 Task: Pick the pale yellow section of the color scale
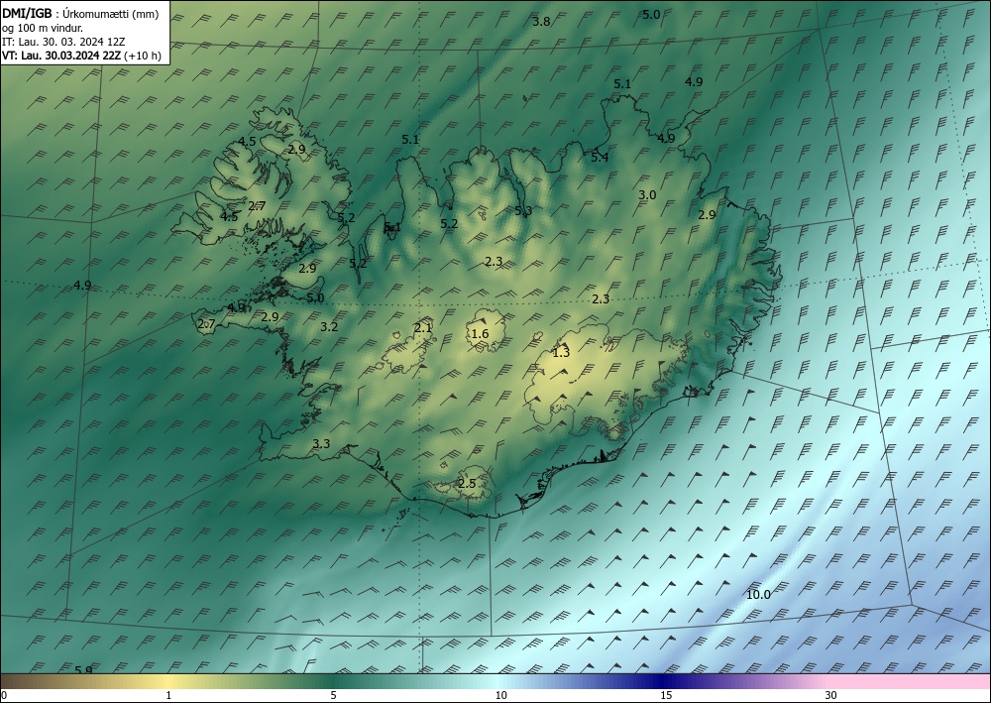(x=168, y=681)
